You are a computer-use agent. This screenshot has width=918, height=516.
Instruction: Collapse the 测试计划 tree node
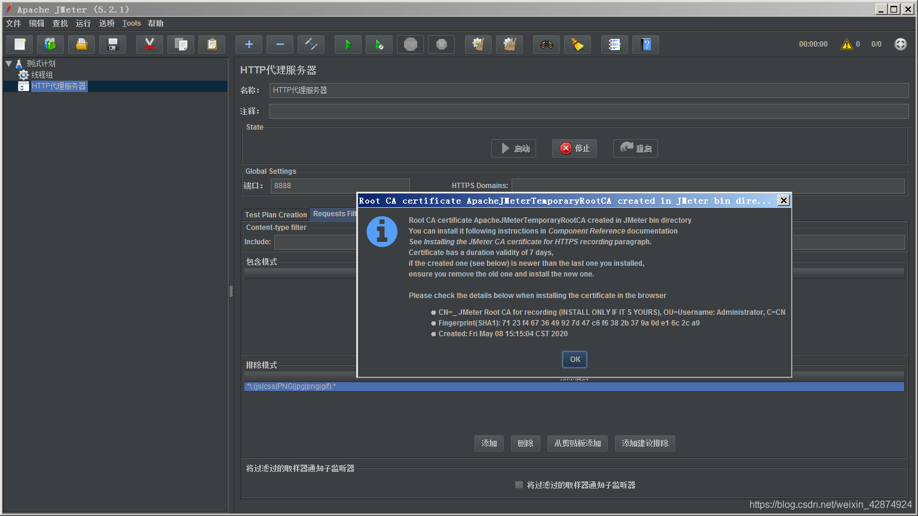[8, 63]
